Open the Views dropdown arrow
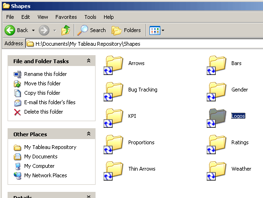The height and width of the screenshot is (198, 263). 163,31
